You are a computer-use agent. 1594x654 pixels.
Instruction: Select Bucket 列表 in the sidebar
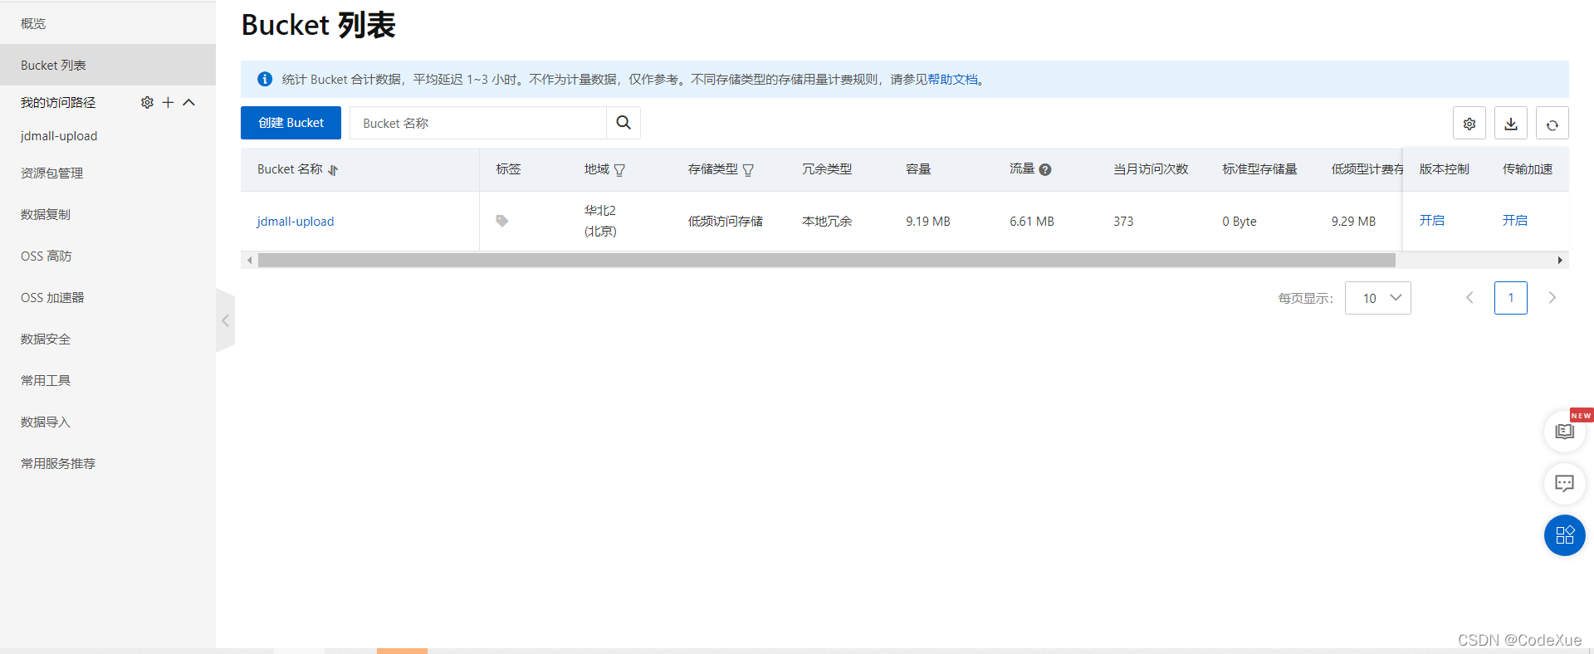click(108, 65)
